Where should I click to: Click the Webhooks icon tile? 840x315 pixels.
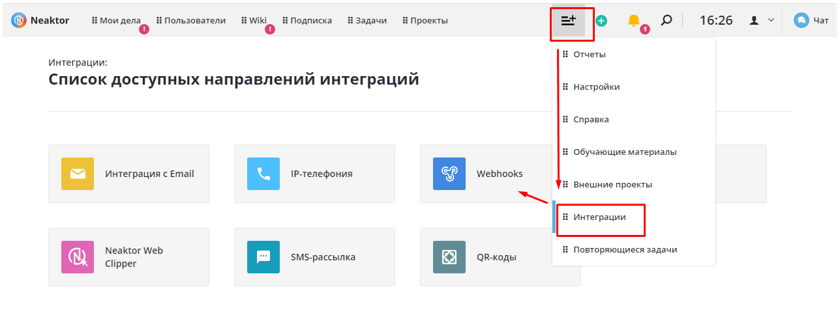(449, 174)
